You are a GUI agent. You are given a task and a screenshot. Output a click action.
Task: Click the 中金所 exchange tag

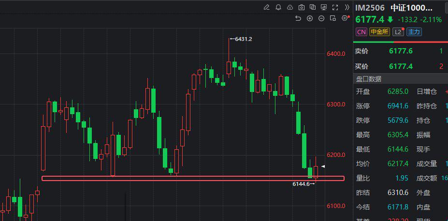pos(379,32)
